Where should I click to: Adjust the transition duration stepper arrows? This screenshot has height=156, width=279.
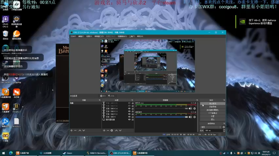click(224, 131)
